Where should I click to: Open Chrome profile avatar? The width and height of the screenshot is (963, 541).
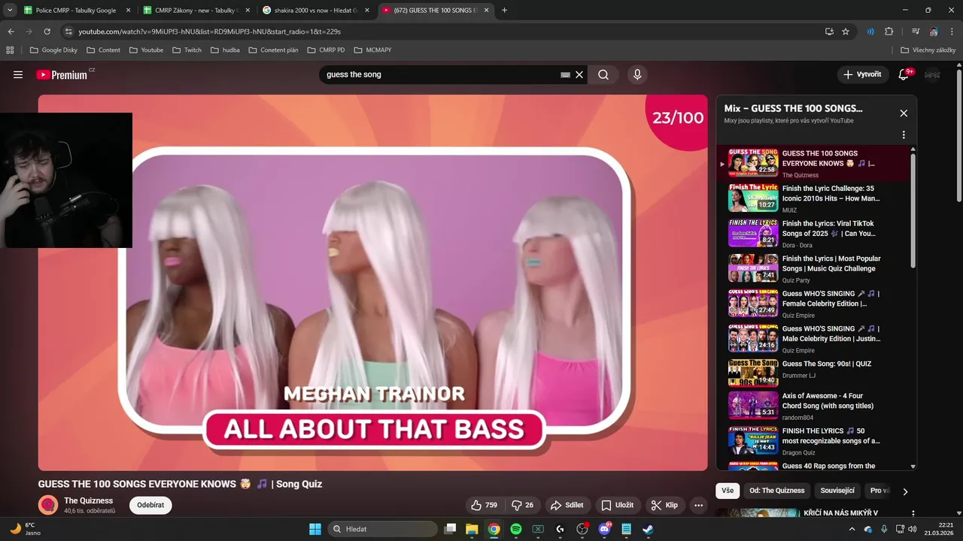pyautogui.click(x=934, y=32)
